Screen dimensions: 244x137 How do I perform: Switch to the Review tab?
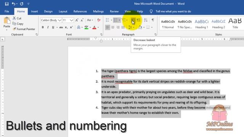click(114, 11)
